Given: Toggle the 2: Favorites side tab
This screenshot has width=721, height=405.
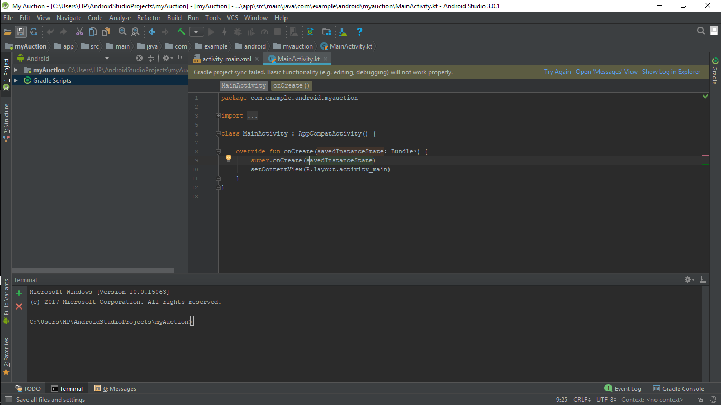Looking at the screenshot, I should (x=6, y=356).
